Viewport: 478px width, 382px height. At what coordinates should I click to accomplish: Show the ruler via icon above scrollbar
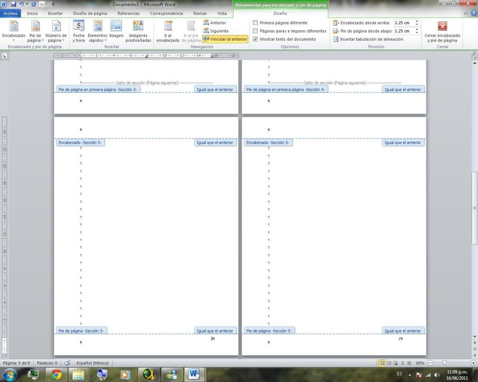pos(474,56)
